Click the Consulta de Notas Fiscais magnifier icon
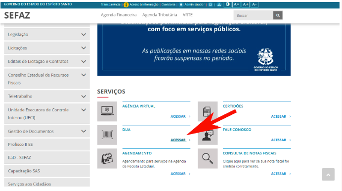The width and height of the screenshot is (342, 191). click(x=208, y=158)
